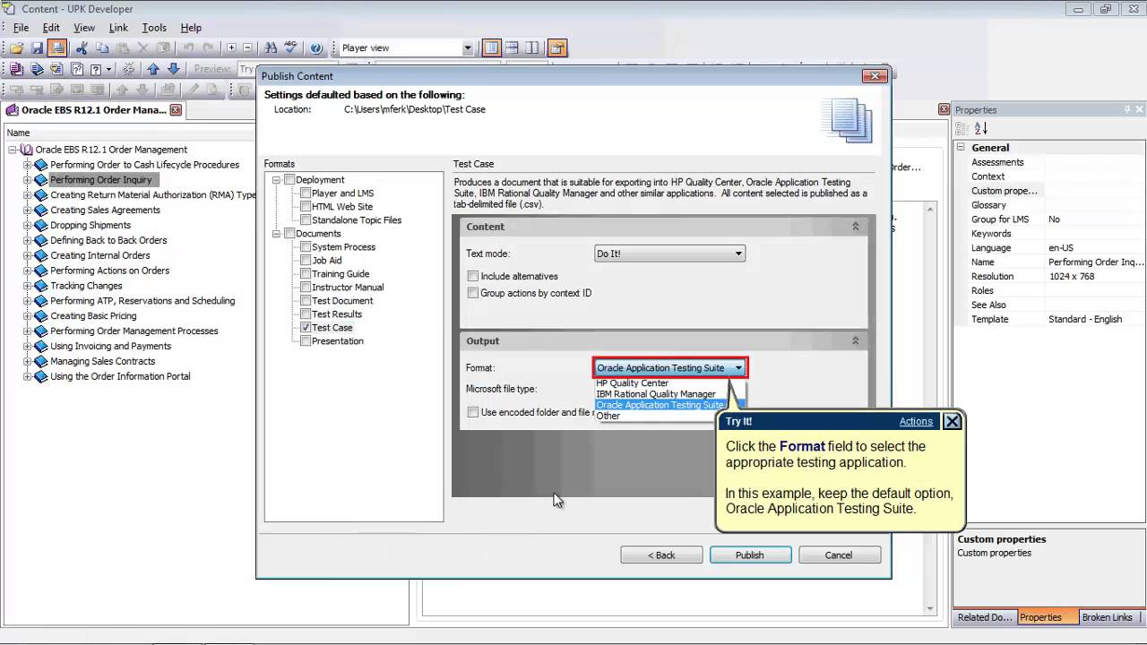Click the blue Move Up arrow icon
The width and height of the screenshot is (1147, 645).
153,69
